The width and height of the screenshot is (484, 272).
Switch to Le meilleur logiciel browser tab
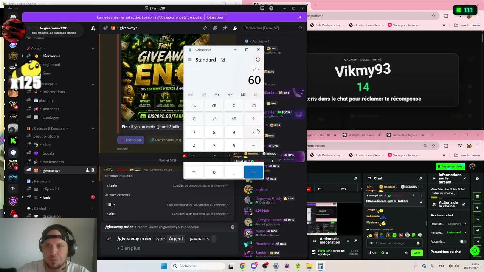coord(406,135)
